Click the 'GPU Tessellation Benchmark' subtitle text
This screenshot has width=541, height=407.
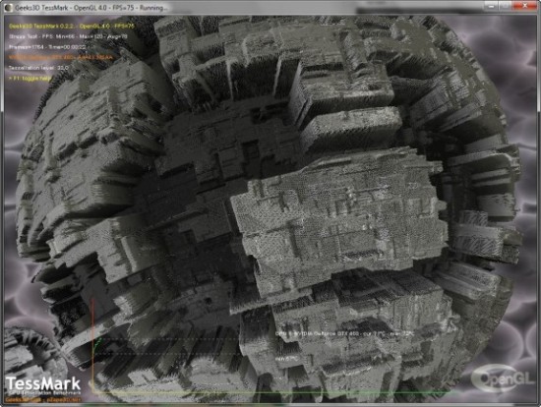[44, 393]
